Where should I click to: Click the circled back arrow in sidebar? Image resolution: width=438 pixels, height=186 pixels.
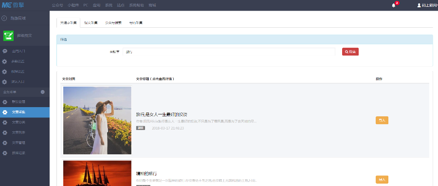point(4,18)
